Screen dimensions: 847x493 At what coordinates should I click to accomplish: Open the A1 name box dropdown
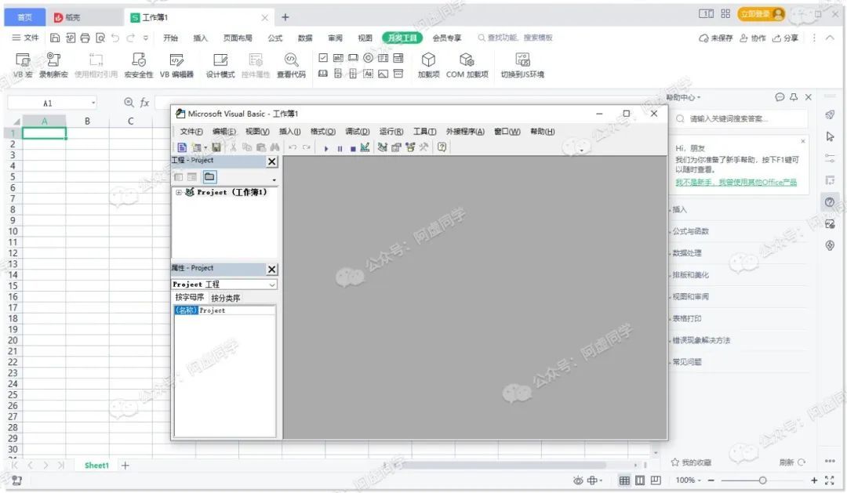(93, 103)
